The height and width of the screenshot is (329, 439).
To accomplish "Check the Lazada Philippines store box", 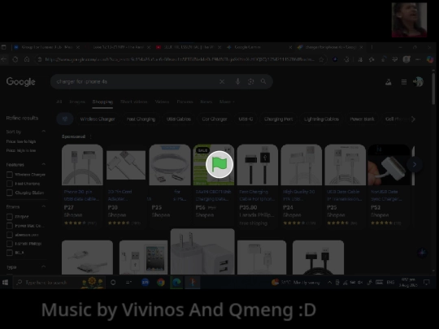I will [10, 244].
